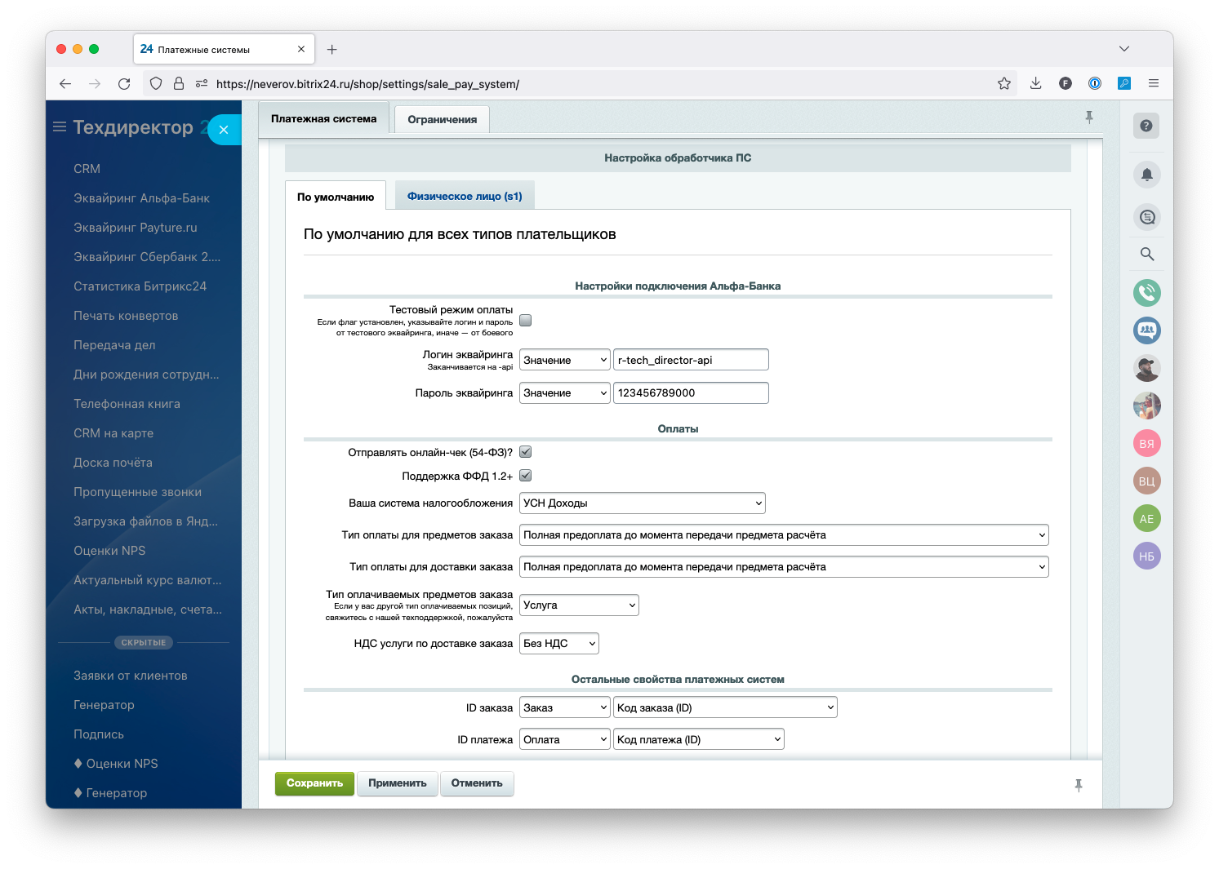
Task: Uncheck Отправлять онлайн-чек (54-ФЗ) checkbox
Action: [526, 452]
